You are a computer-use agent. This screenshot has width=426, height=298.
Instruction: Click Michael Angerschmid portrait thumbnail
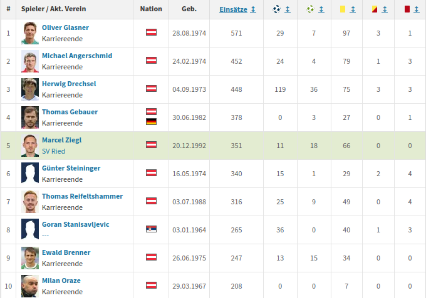click(30, 61)
